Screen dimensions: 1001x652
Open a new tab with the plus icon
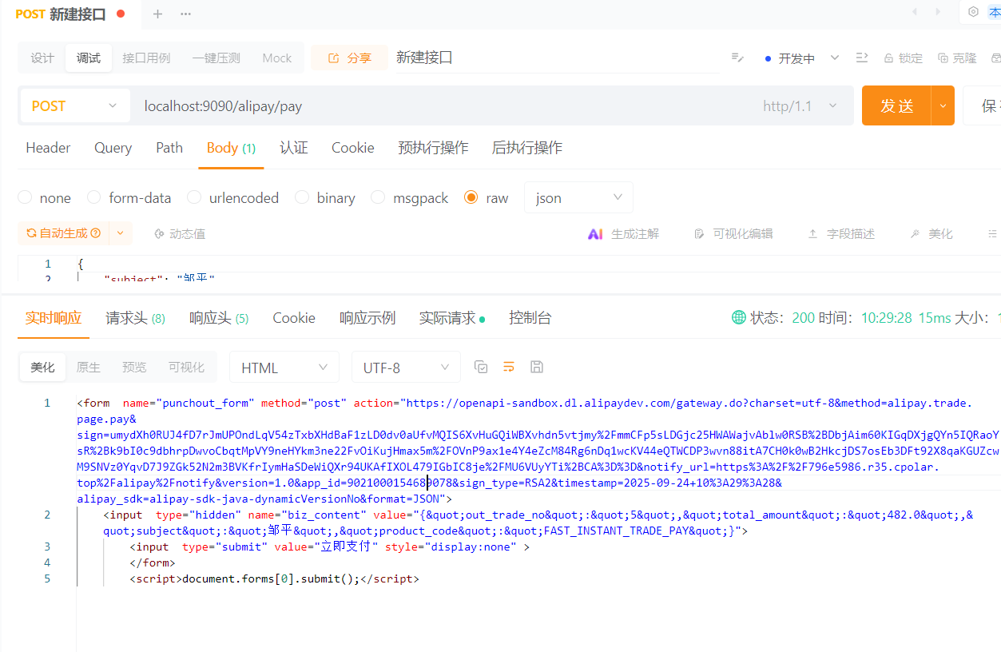click(157, 14)
